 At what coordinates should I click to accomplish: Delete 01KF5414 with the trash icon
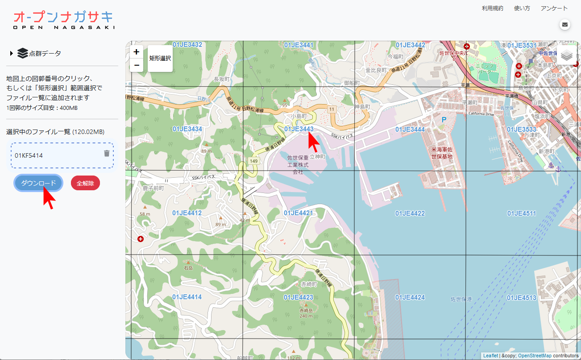[107, 154]
